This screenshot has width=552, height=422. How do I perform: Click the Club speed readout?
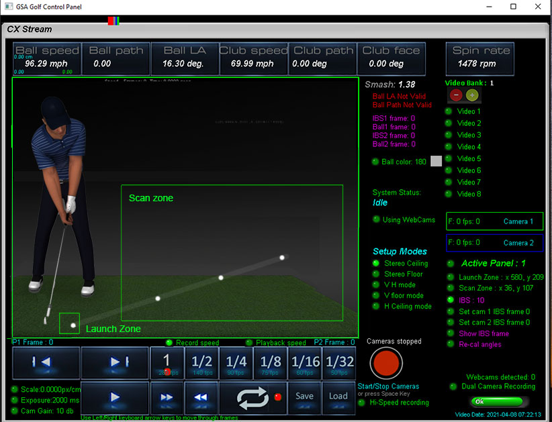(253, 59)
